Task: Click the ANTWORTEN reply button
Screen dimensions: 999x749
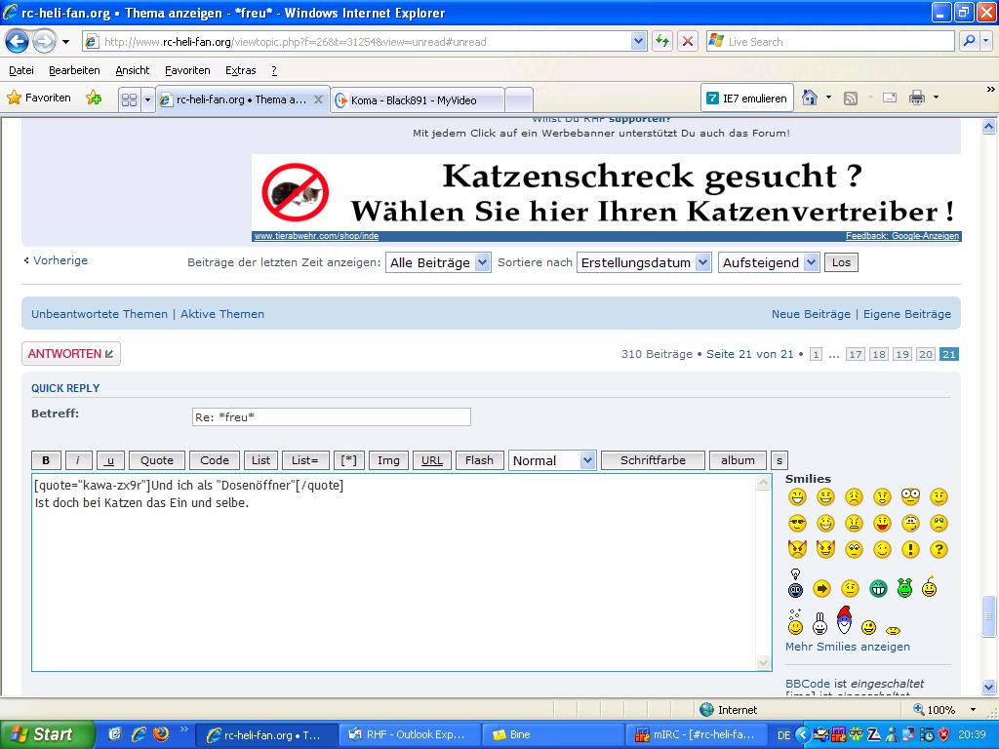Action: 70,353
